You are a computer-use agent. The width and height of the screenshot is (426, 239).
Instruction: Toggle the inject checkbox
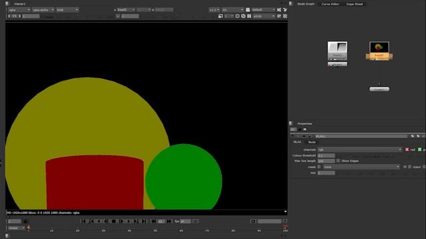tap(410, 167)
